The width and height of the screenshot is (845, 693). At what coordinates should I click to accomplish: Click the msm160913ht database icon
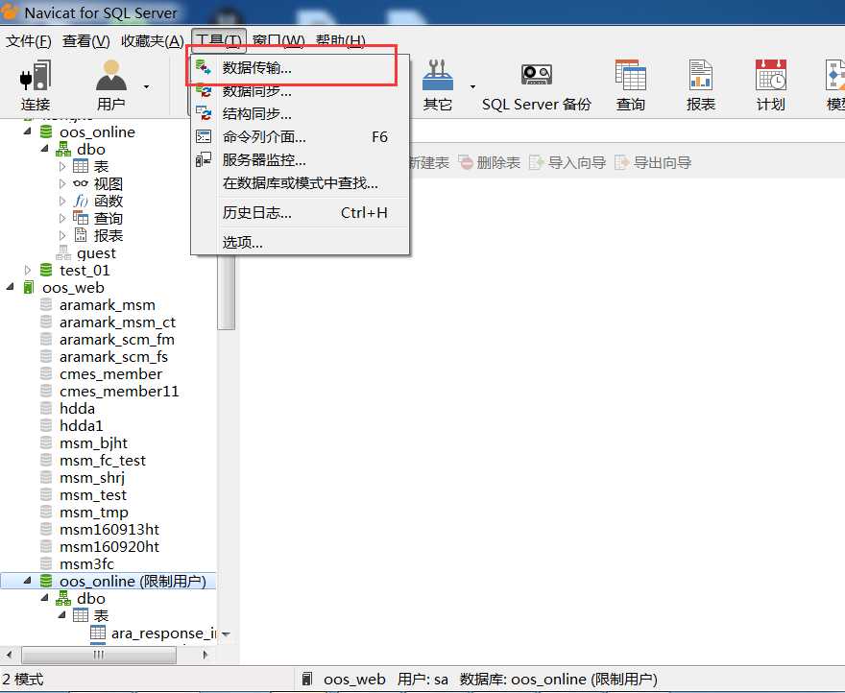[x=46, y=529]
